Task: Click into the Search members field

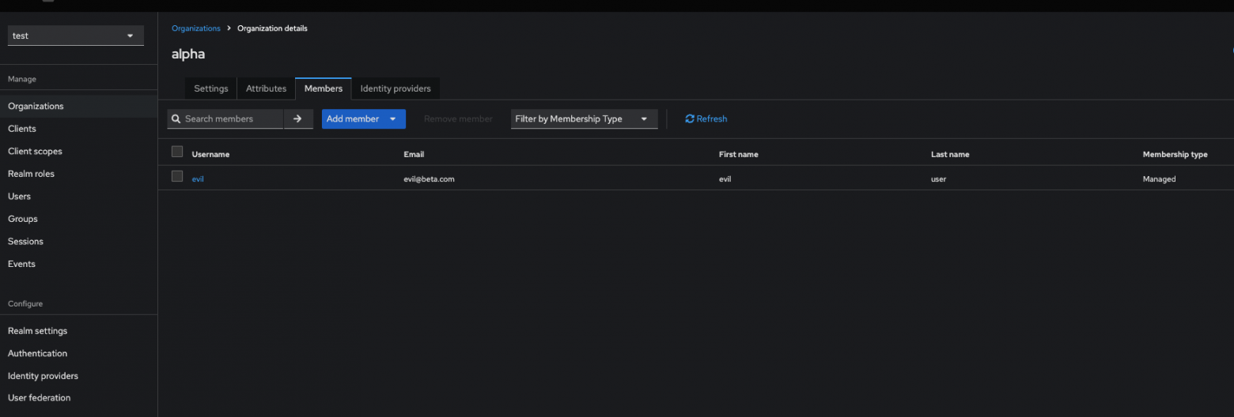Action: pyautogui.click(x=233, y=118)
